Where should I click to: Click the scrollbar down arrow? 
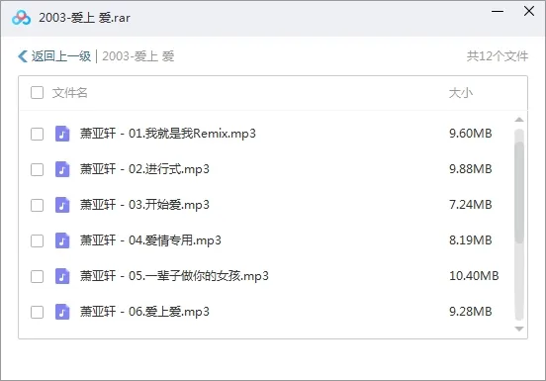coord(519,329)
